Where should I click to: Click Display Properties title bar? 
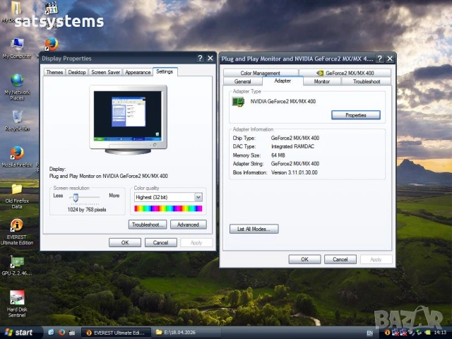118,58
